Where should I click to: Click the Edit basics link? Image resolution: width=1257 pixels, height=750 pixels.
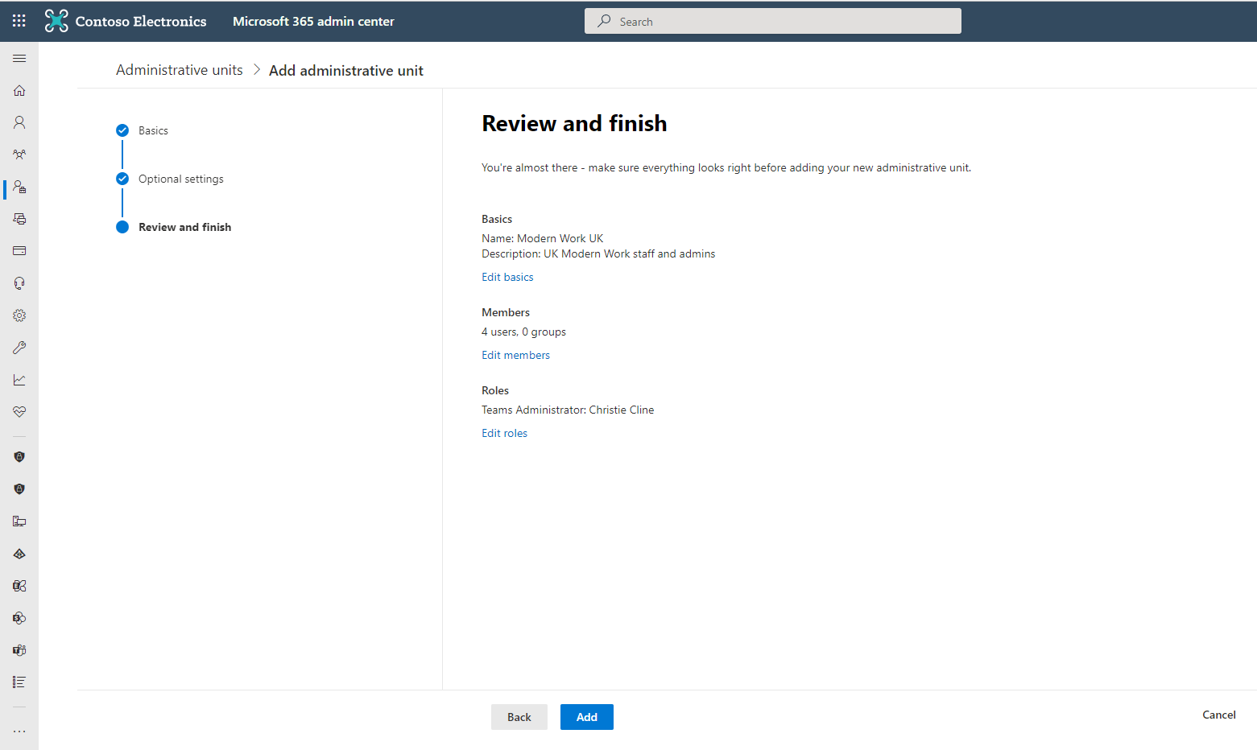(507, 277)
